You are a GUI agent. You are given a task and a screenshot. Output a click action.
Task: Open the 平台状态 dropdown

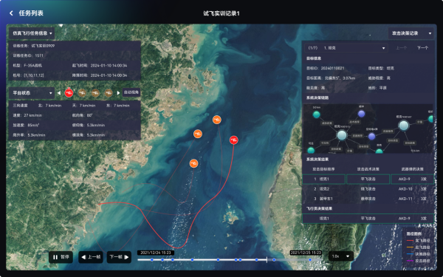click(32, 93)
